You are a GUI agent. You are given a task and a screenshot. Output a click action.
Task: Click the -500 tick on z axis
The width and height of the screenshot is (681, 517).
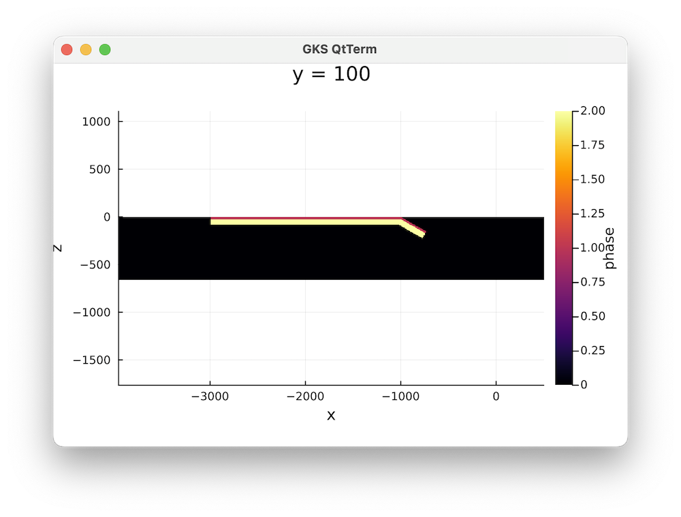(x=95, y=264)
